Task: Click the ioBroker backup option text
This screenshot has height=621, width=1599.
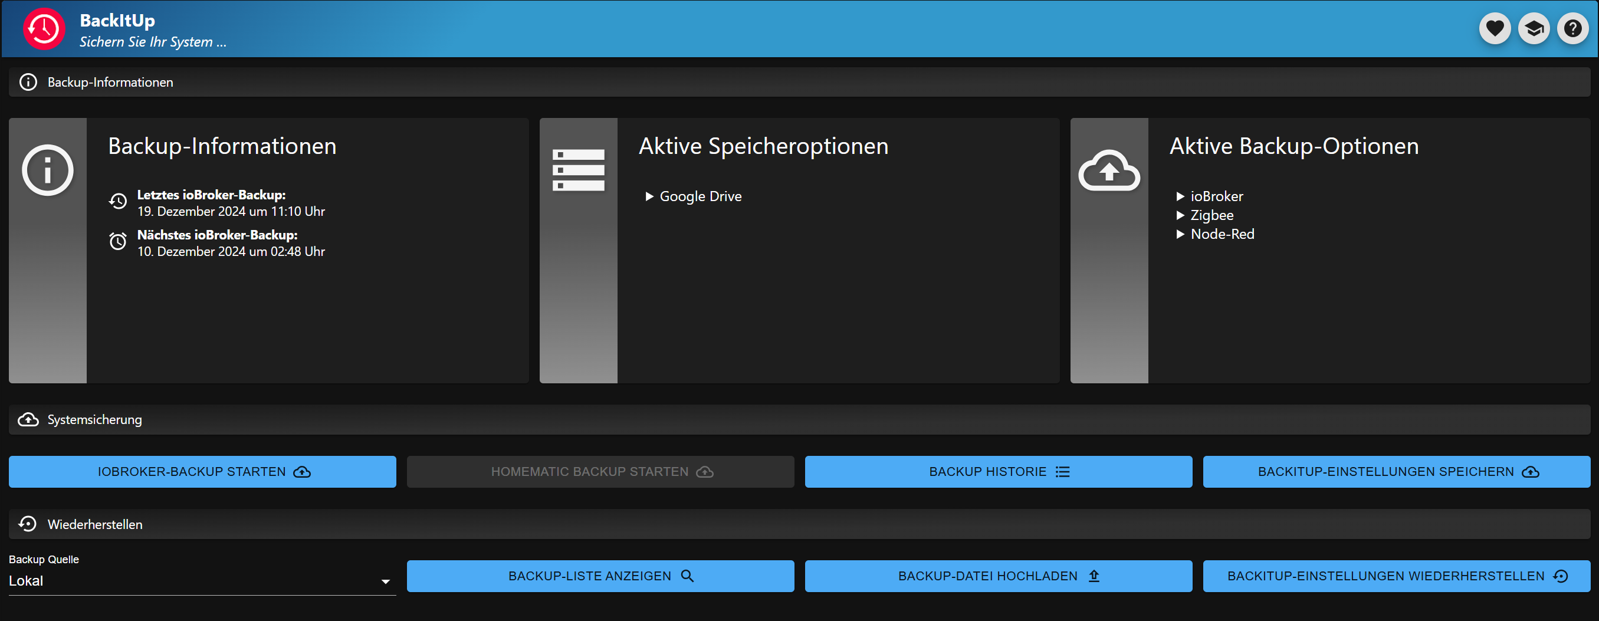Action: pos(1217,196)
